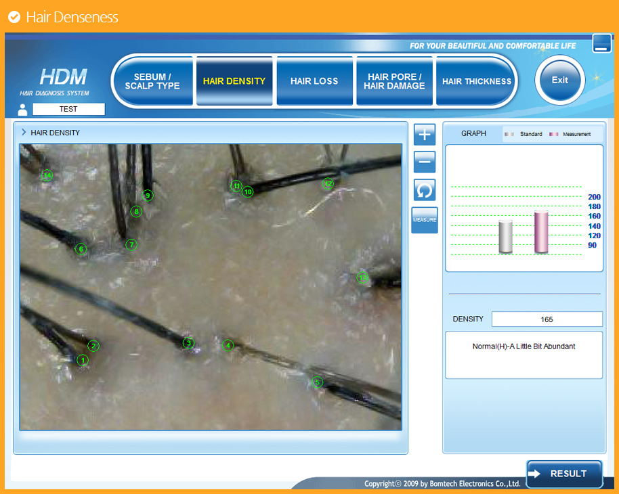Click the DENSITY value field
The height and width of the screenshot is (494, 619).
coord(547,319)
